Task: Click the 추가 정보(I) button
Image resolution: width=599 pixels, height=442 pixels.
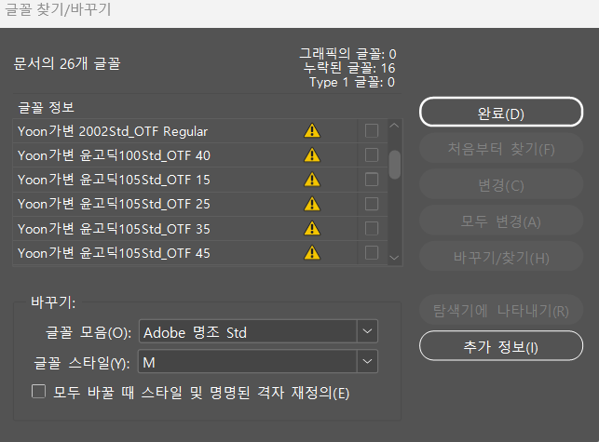Action: tap(501, 346)
